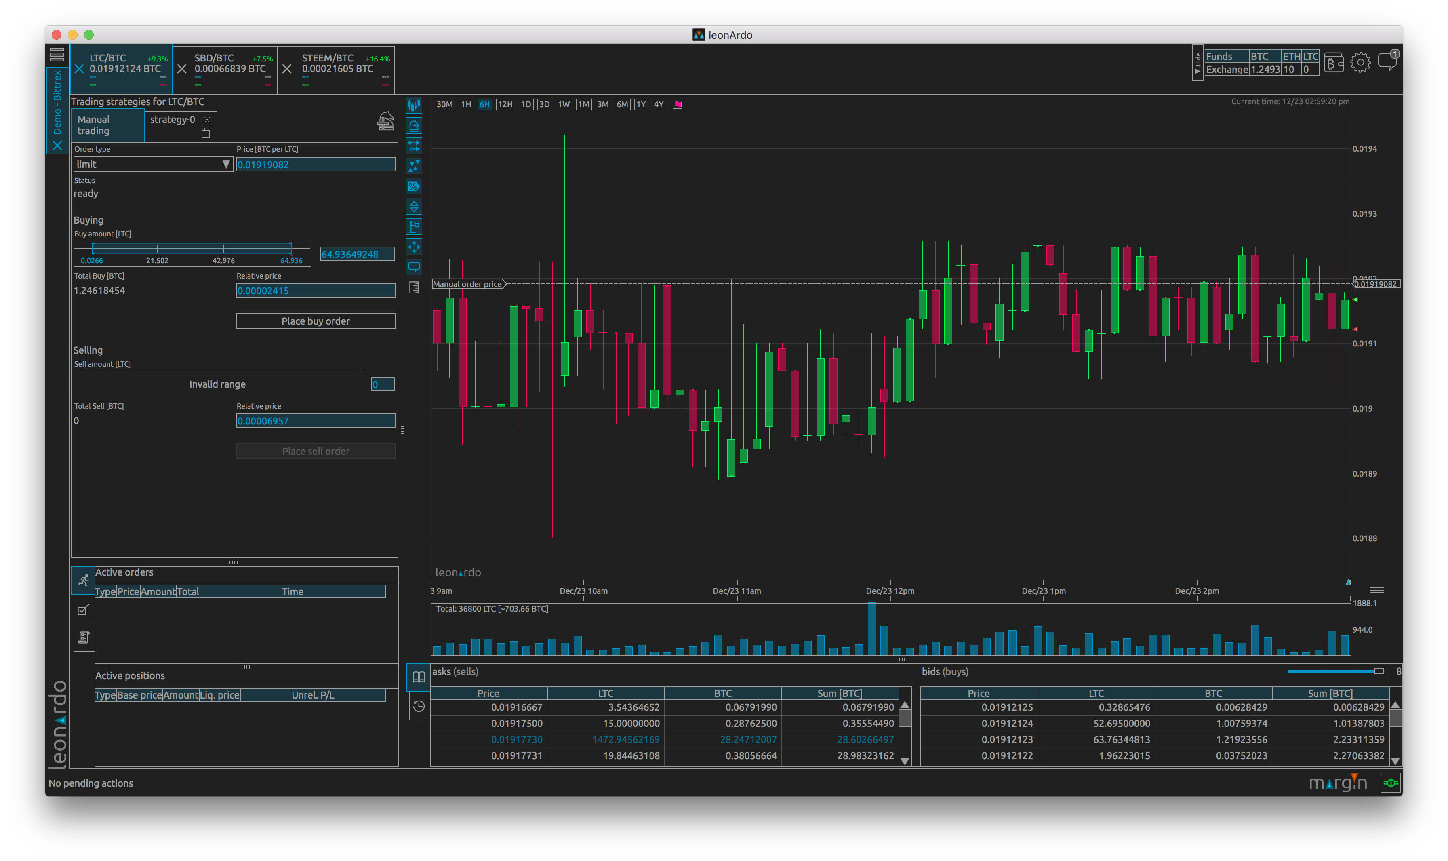Set chart timeframe to 4Y

659,104
